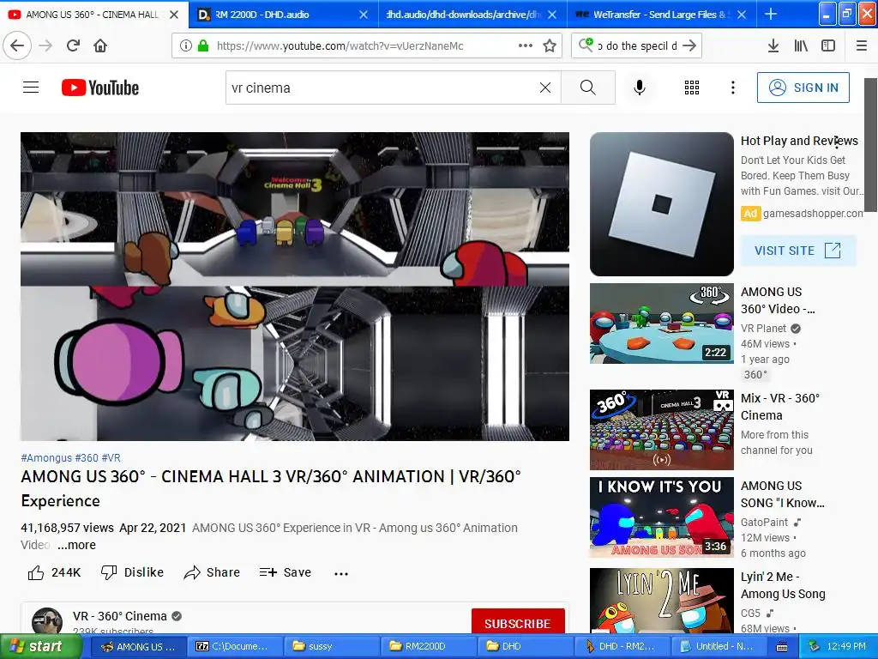The width and height of the screenshot is (878, 659).
Task: Click VISIT SITE on the ad
Action: tap(798, 251)
